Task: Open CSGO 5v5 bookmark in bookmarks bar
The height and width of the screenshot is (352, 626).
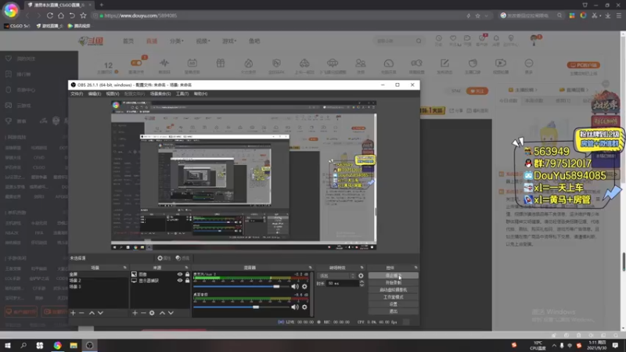Action: (x=16, y=26)
